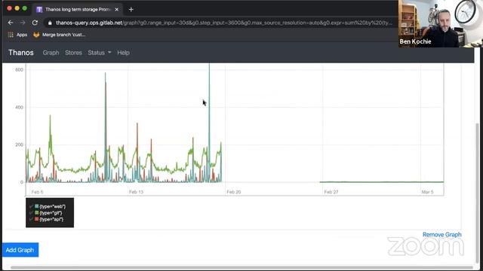Click the 400 y-axis label
The height and width of the screenshot is (271, 483).
pyautogui.click(x=19, y=107)
